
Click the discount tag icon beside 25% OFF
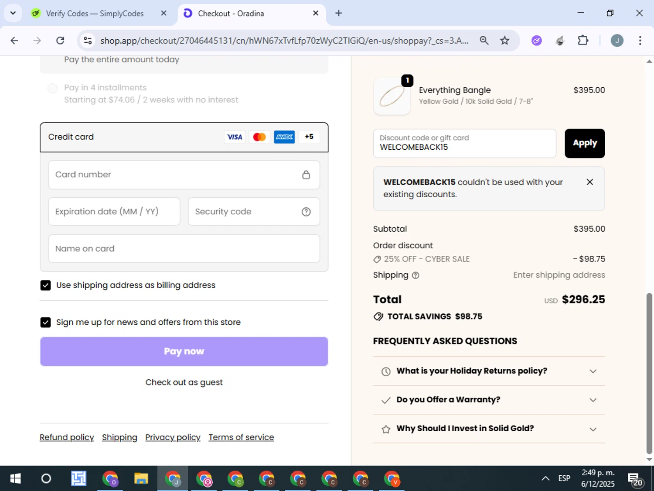(377, 259)
